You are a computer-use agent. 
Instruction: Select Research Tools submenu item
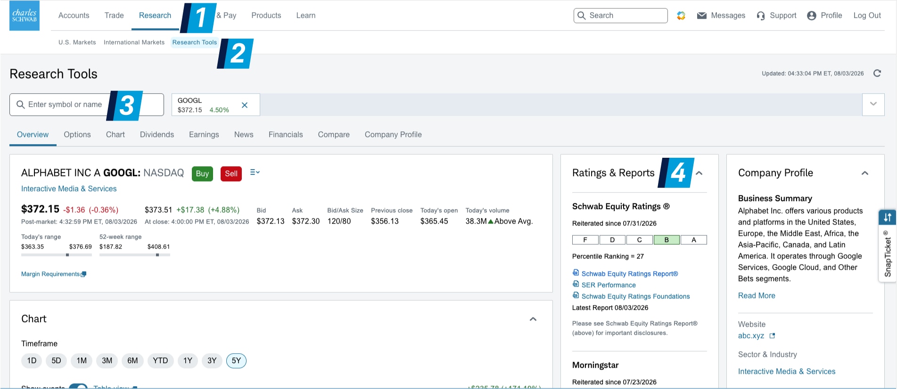click(x=195, y=42)
